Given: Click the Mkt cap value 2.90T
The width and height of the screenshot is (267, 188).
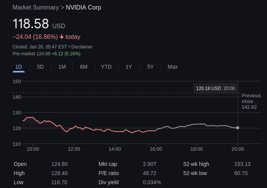Looking at the screenshot, I should pos(150,164).
